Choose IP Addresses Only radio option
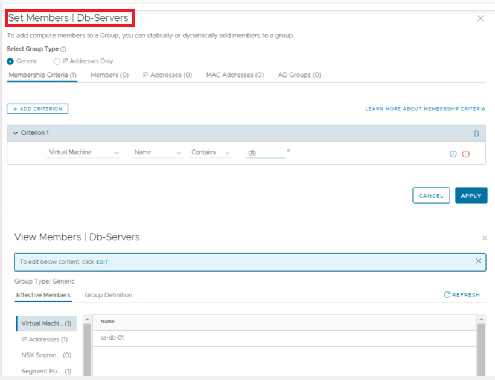The image size is (495, 380). tap(57, 61)
